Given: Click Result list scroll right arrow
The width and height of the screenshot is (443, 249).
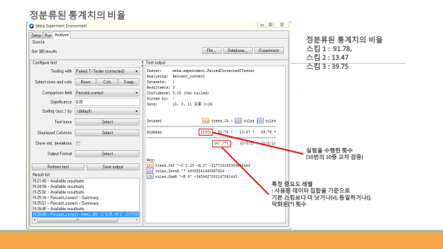Looking at the screenshot, I should click(137, 220).
